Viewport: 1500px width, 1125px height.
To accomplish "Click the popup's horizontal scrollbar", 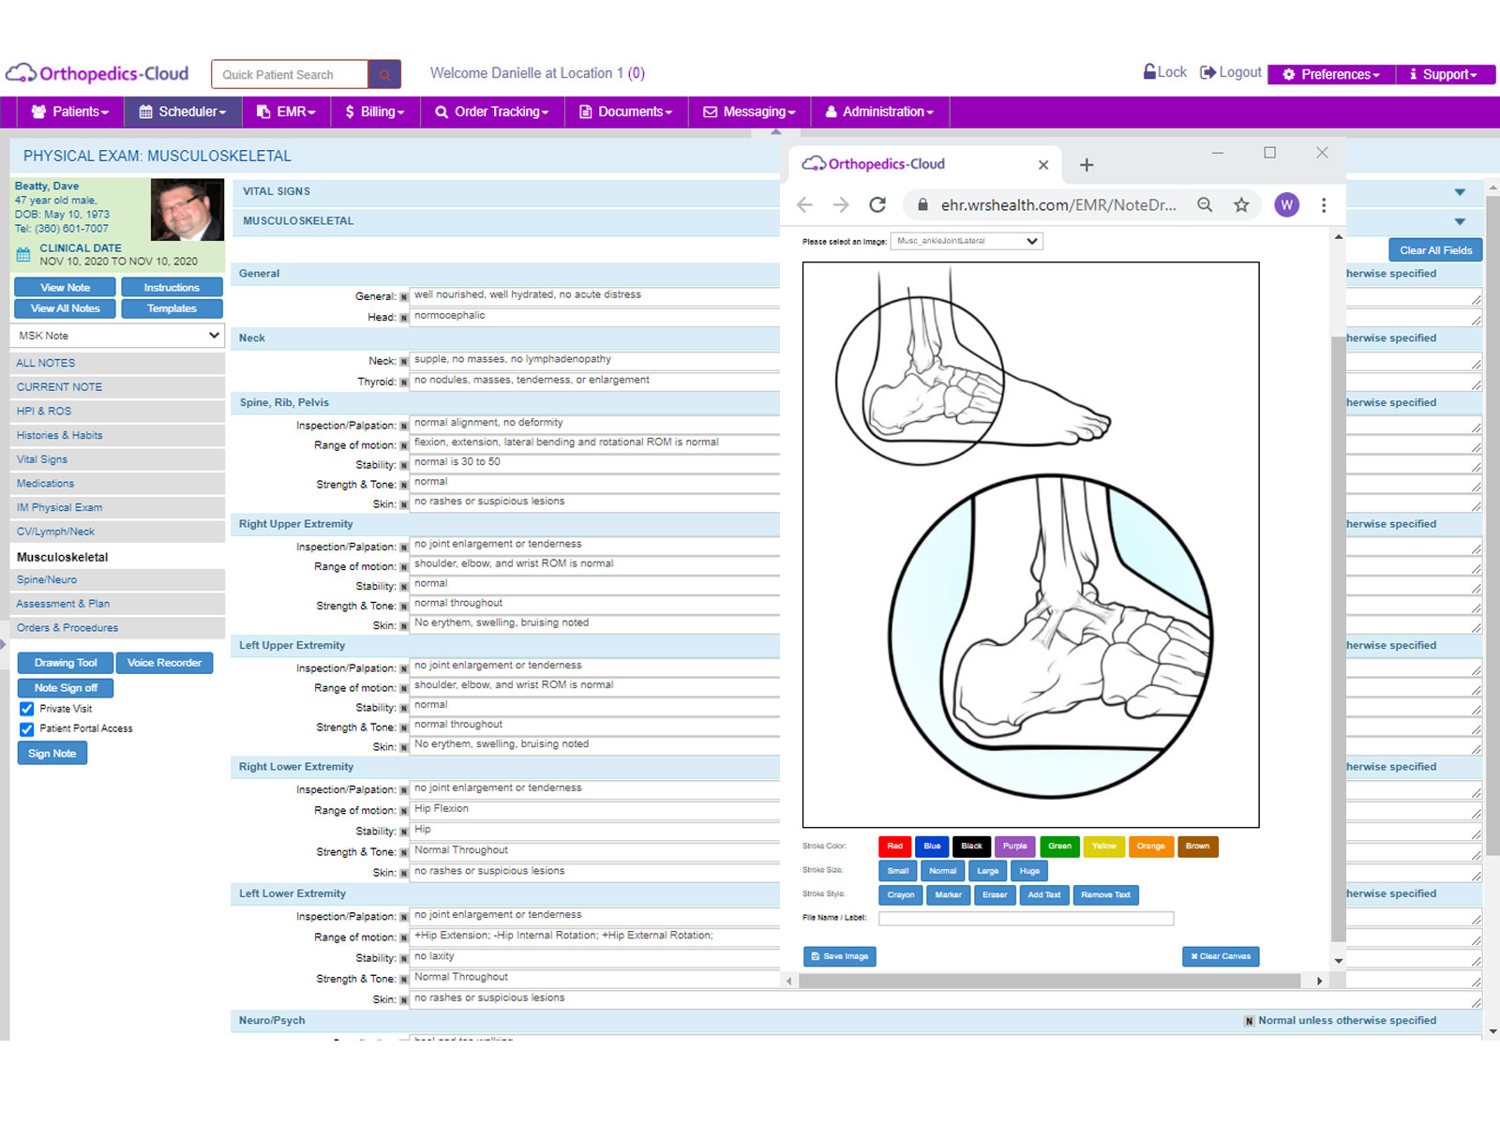I will pyautogui.click(x=1049, y=981).
